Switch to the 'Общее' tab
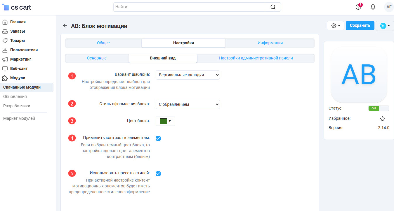 103,43
